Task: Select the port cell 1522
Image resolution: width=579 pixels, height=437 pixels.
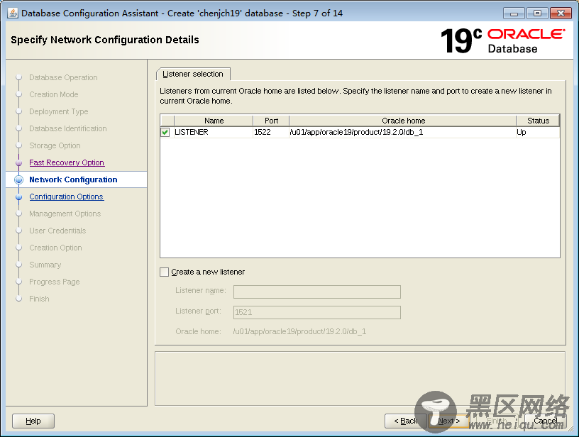Action: (x=271, y=132)
